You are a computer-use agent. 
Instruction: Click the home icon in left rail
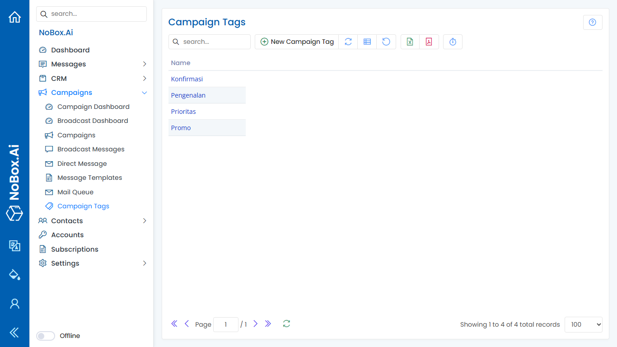14,17
